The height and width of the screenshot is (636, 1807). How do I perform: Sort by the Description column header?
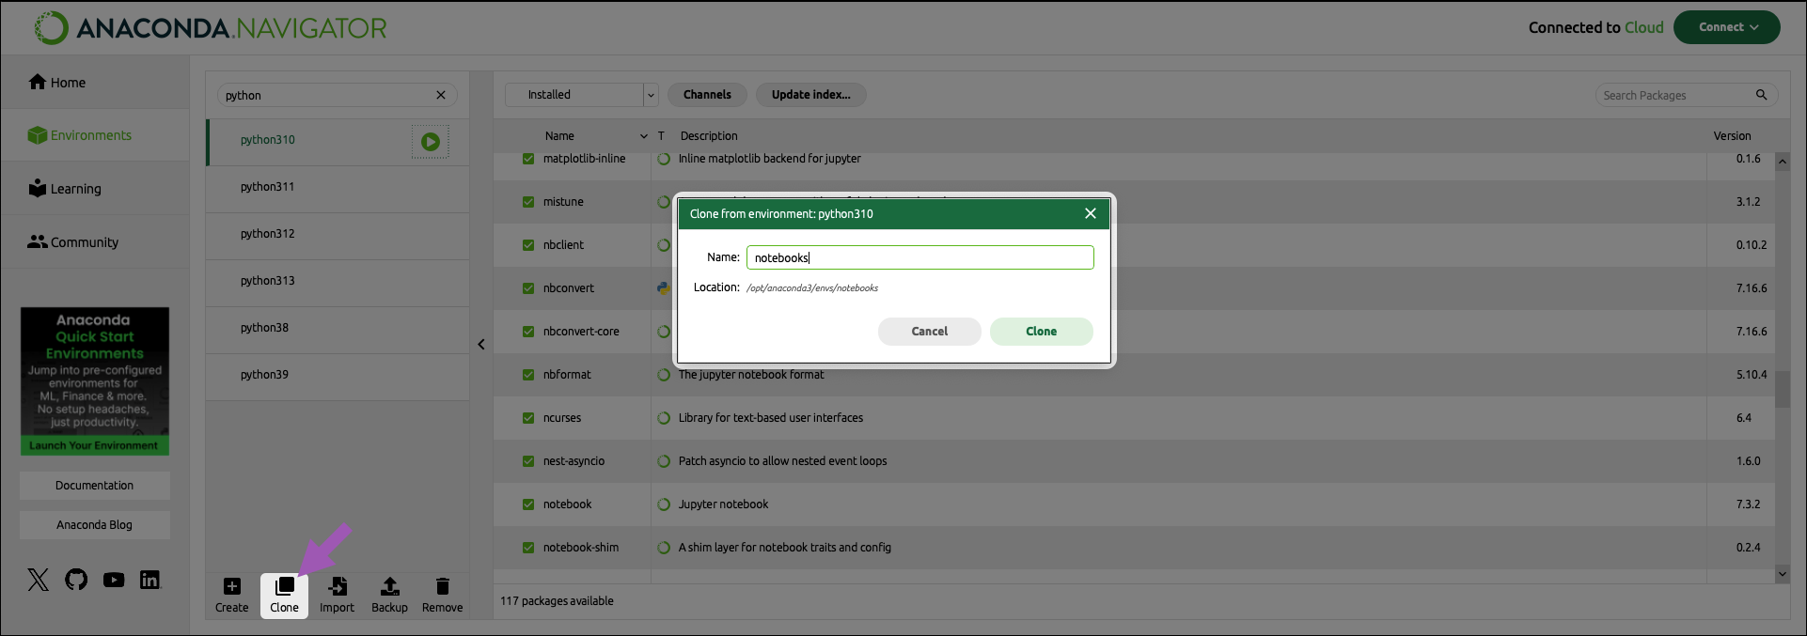coord(709,136)
